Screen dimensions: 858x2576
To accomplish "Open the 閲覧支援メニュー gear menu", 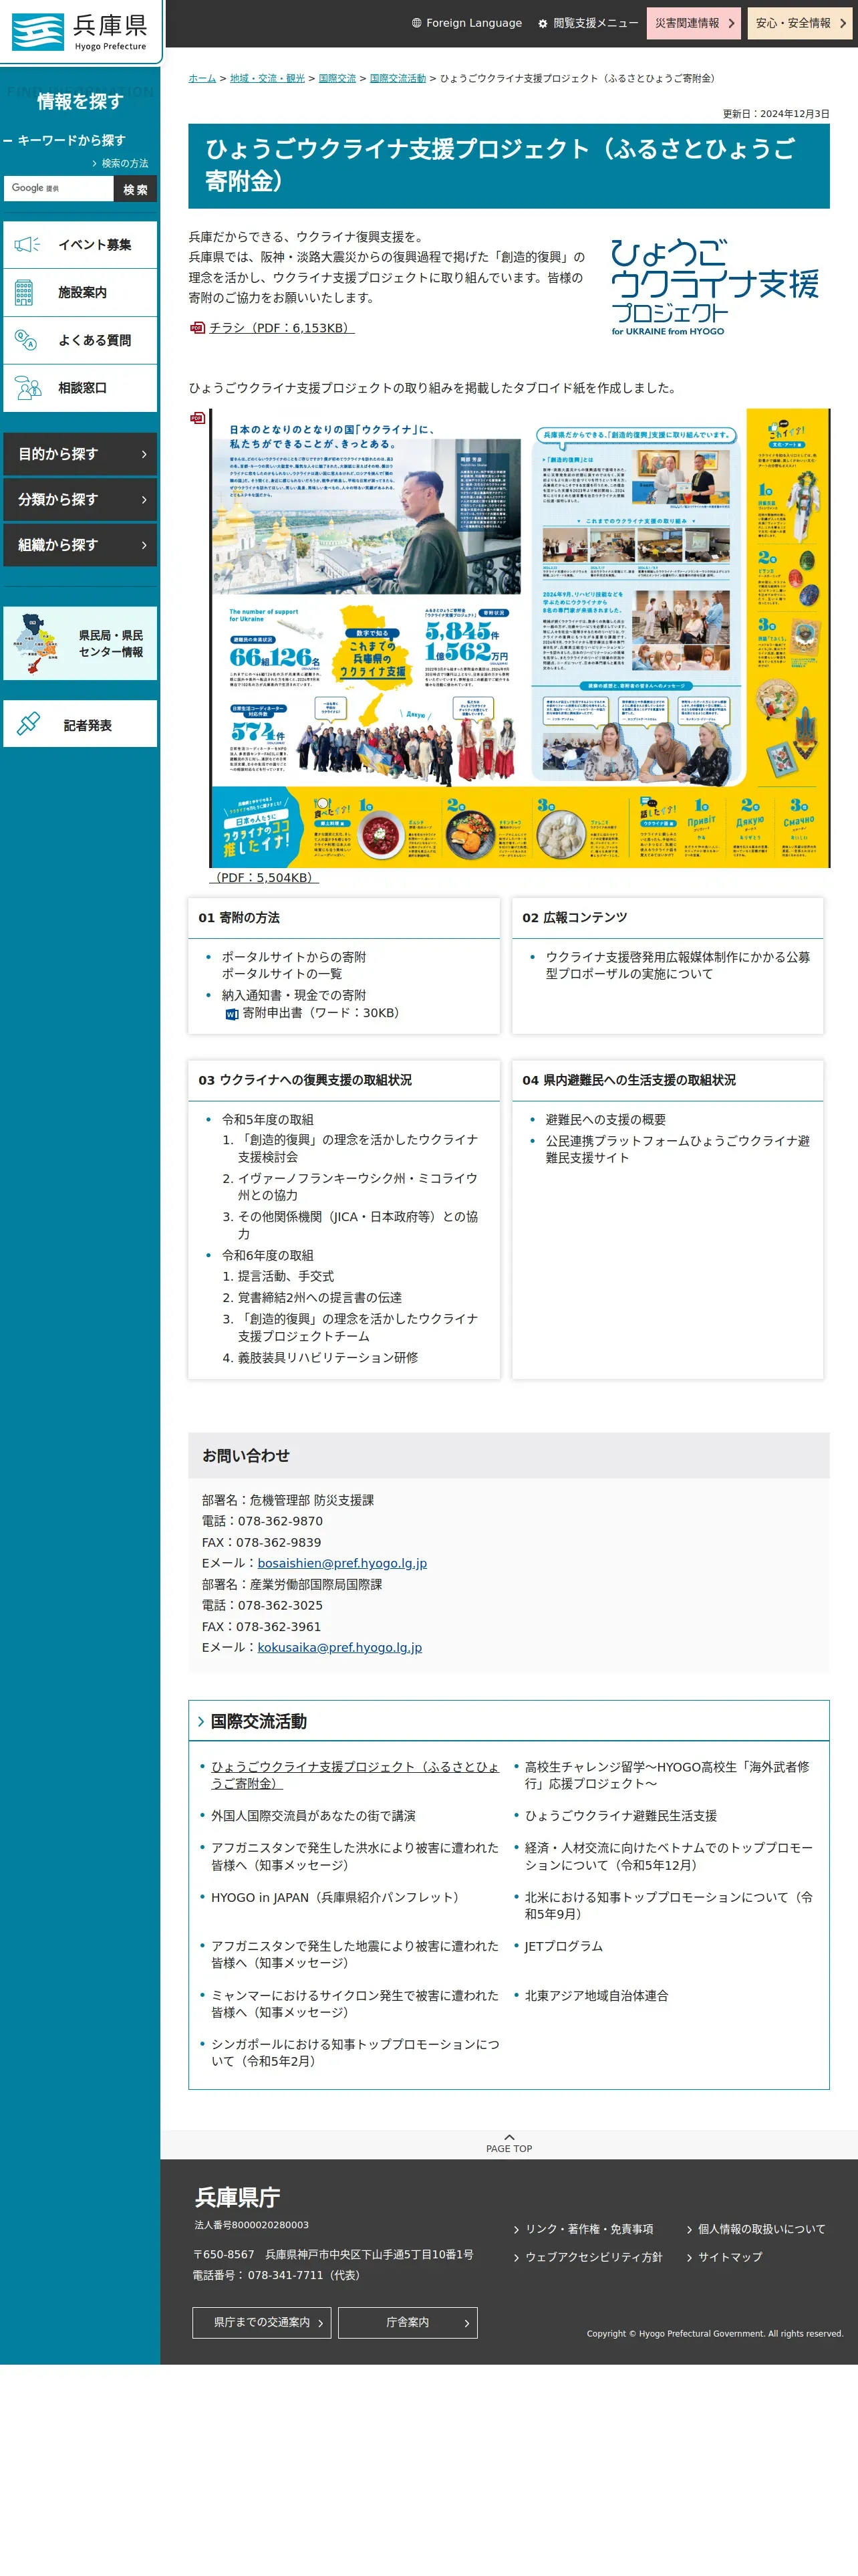I will [587, 23].
